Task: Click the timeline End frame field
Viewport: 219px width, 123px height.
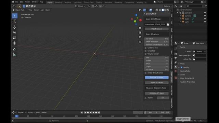Action: tap(165, 112)
